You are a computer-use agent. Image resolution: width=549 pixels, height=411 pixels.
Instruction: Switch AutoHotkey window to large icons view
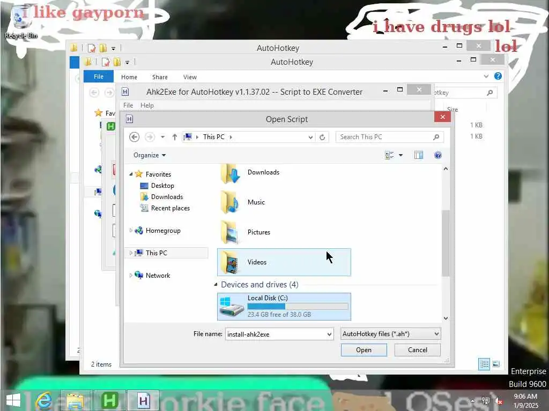tap(496, 364)
